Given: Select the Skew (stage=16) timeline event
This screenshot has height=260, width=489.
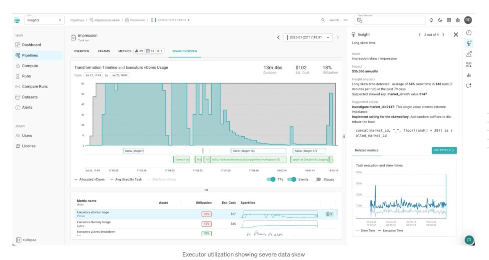Looking at the screenshot, I should (258, 151).
